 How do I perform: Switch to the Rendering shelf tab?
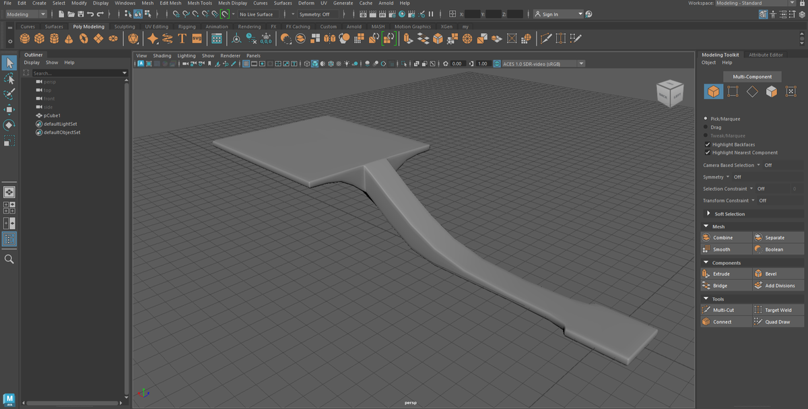click(249, 26)
